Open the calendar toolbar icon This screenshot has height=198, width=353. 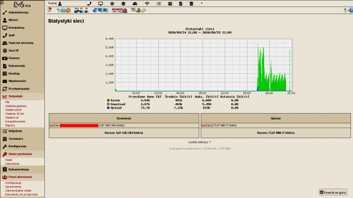coord(114,11)
